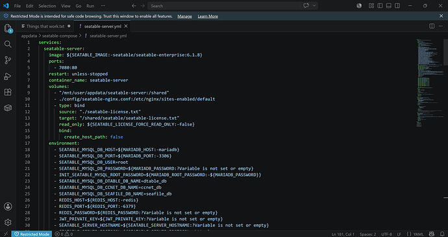Open the chat icon beside search box
Screen dimensions: 448x237
306,6
